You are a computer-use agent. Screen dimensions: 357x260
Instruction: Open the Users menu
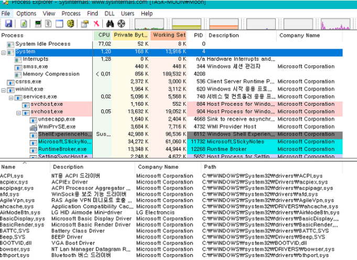tap(127, 14)
